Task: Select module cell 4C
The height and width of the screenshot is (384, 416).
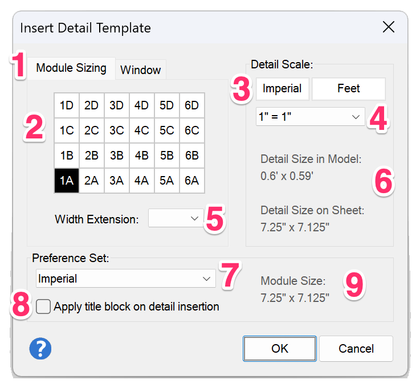Action: pos(142,130)
